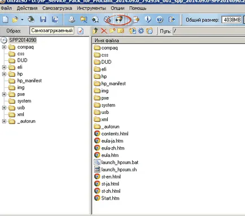Select hp_manifest folder in the file list

point(113,83)
